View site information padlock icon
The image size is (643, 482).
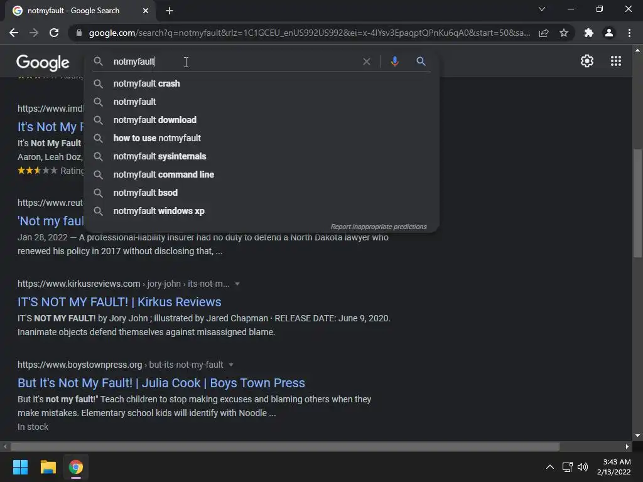79,33
